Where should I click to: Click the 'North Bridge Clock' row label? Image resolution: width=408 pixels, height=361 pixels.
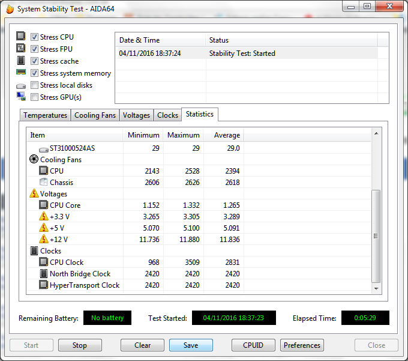(x=80, y=274)
